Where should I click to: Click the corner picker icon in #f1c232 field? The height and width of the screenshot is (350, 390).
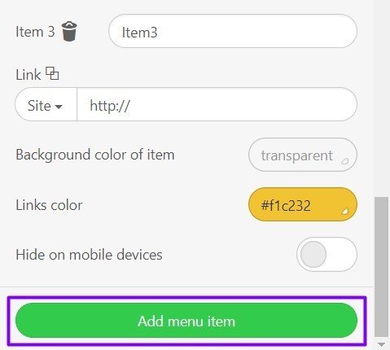click(344, 211)
